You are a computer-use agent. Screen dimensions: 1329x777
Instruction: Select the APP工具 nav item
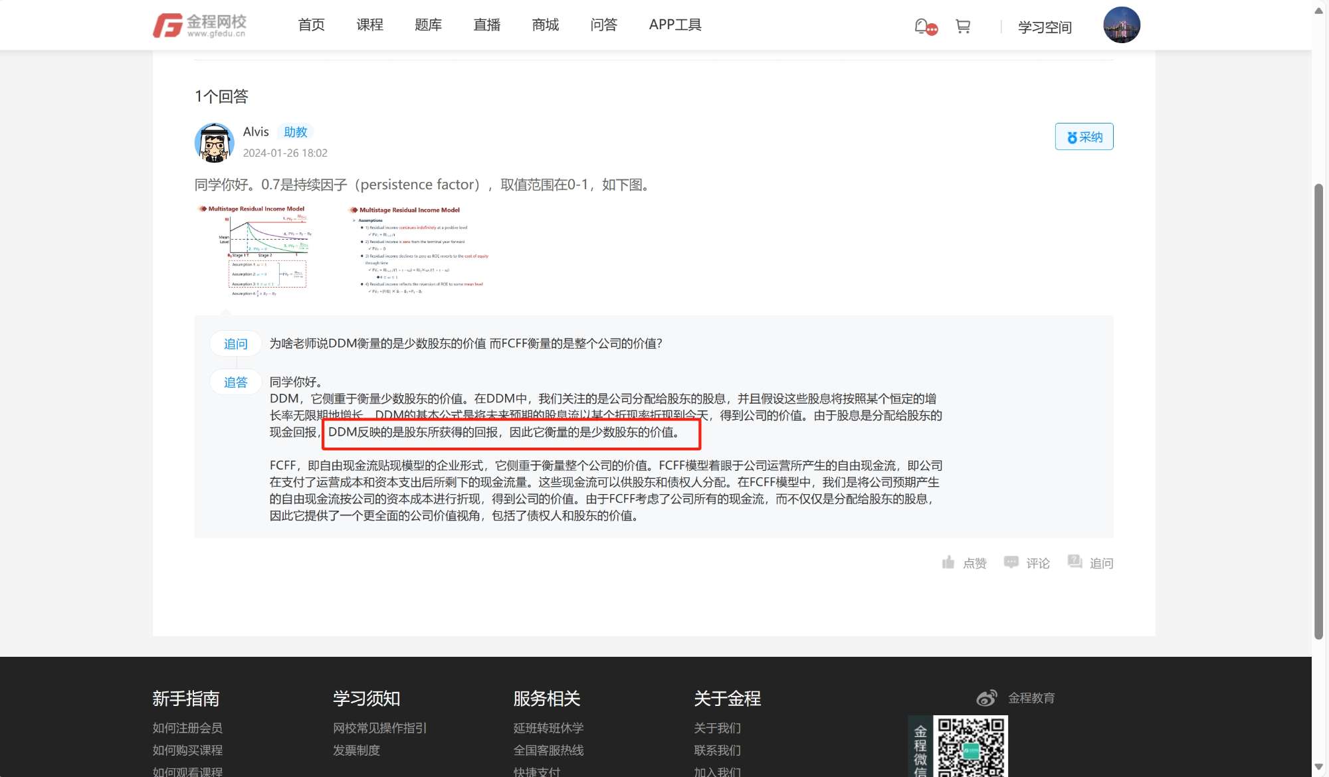(x=675, y=25)
